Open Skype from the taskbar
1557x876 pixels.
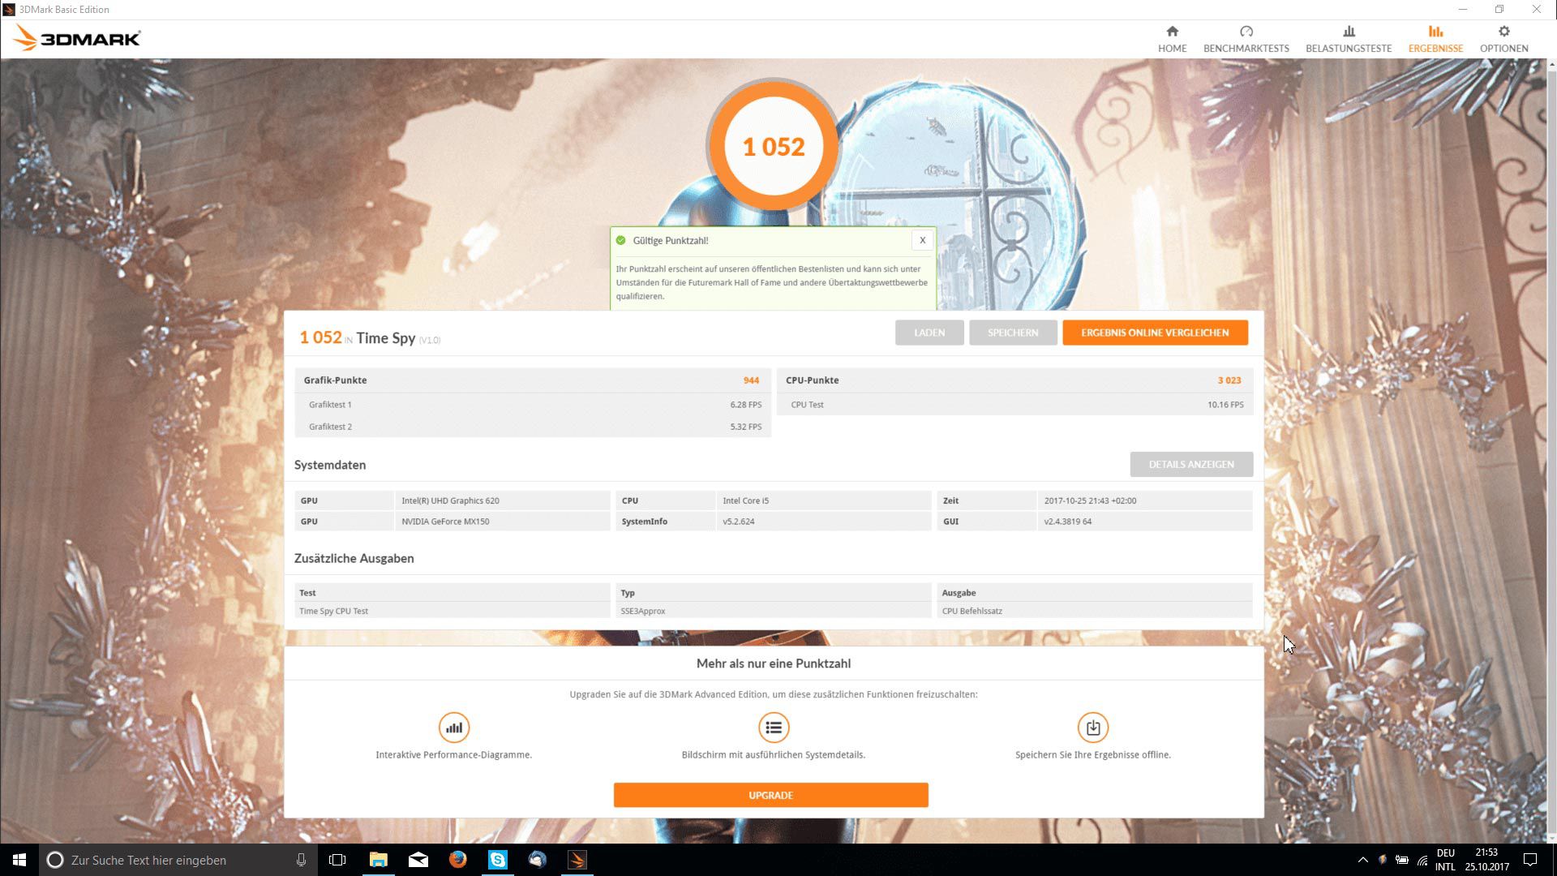pyautogui.click(x=498, y=860)
